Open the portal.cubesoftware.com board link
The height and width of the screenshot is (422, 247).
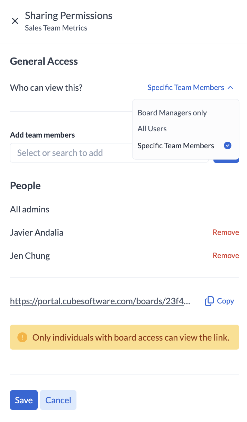[x=100, y=301]
